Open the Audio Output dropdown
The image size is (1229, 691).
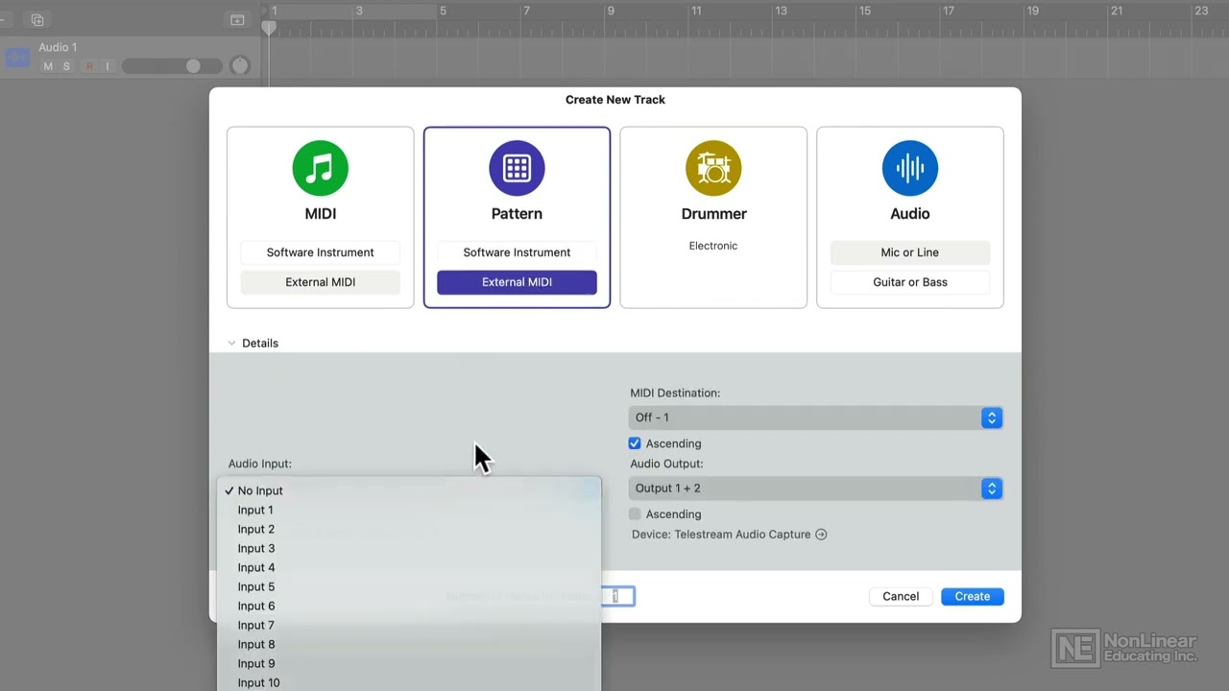click(815, 488)
